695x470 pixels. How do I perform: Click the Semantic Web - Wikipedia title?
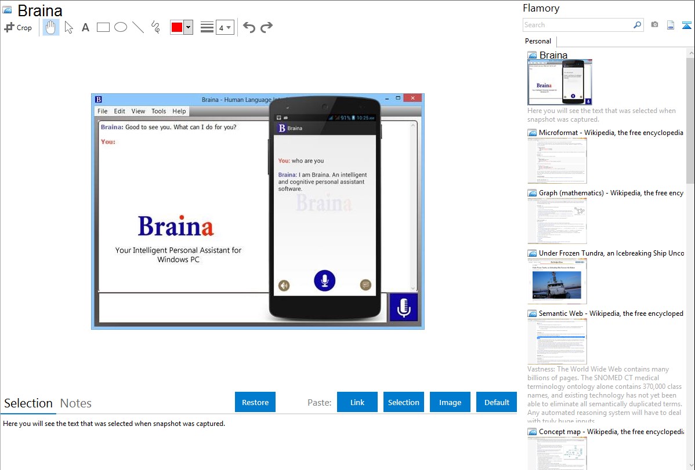click(611, 313)
